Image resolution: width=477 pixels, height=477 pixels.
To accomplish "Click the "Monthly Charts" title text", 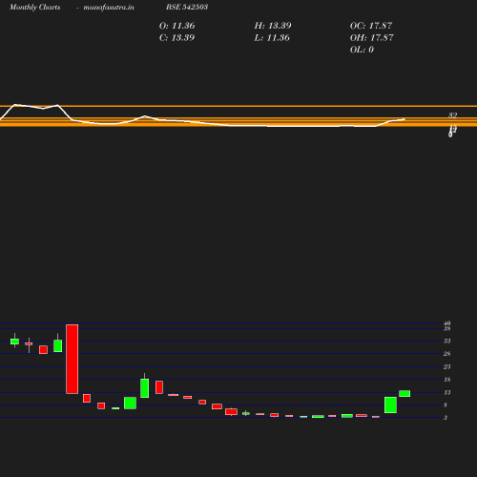I will click(x=35, y=7).
